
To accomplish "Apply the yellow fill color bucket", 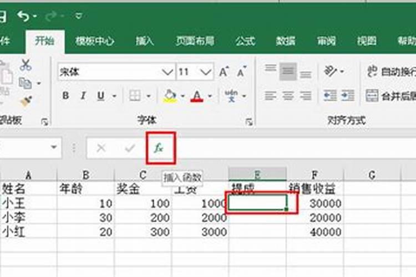I will [x=170, y=96].
